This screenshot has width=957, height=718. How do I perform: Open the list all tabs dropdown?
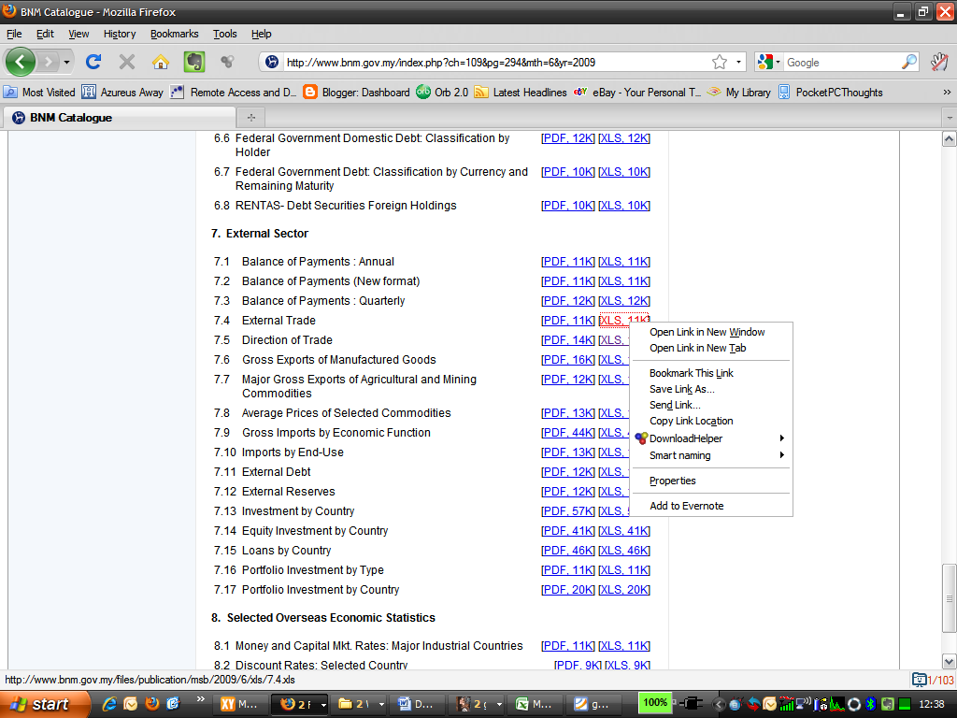(x=950, y=117)
